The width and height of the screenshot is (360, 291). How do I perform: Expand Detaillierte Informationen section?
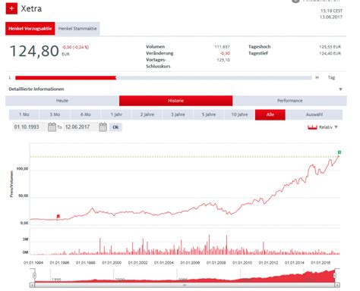(340, 89)
